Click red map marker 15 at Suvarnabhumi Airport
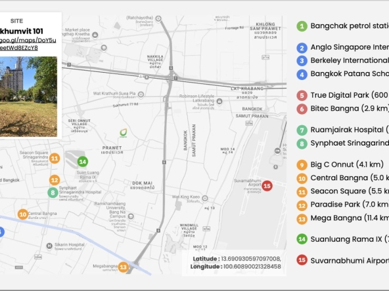Image resolution: width=389 pixels, height=291 pixels. tap(267, 185)
